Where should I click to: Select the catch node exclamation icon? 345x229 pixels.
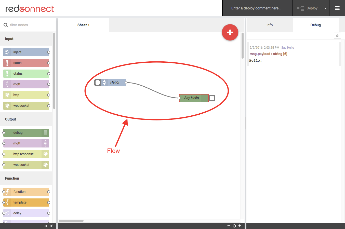click(x=7, y=63)
